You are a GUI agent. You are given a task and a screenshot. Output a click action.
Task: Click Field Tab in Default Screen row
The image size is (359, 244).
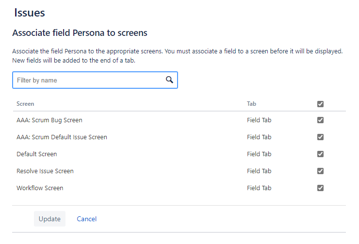pos(259,154)
